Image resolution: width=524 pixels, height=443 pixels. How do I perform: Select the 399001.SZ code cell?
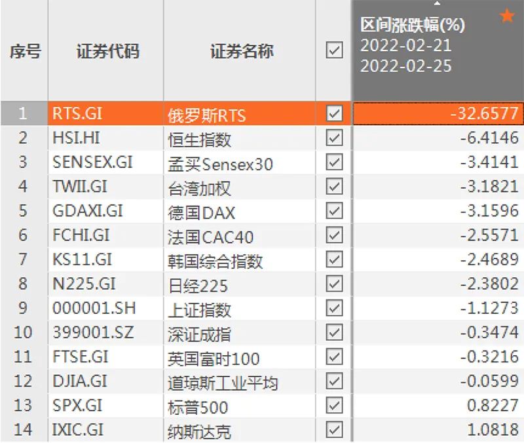pos(106,332)
